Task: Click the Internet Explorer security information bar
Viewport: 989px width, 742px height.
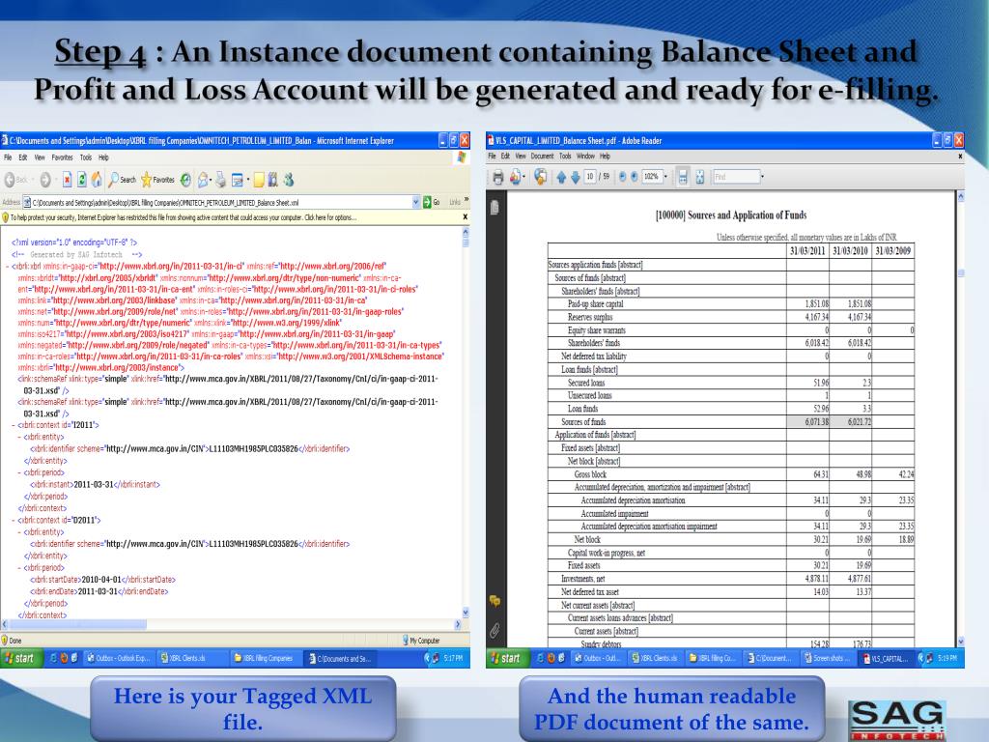Action: click(x=235, y=217)
